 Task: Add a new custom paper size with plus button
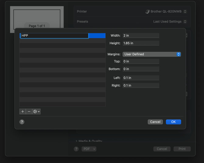click(23, 112)
